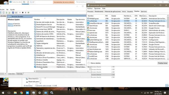
Task: Collapse Task Manager with Menos detalles
Action: 94,63
